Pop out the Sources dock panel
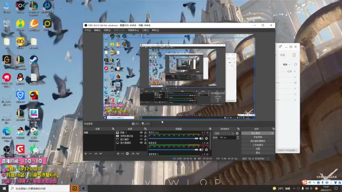342x192 pixels. (145, 129)
